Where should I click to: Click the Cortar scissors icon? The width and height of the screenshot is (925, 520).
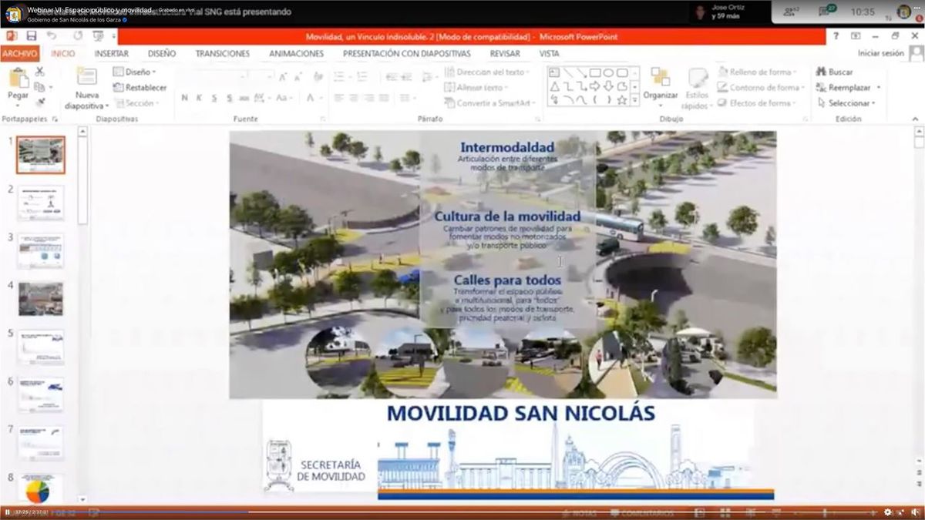(x=40, y=72)
